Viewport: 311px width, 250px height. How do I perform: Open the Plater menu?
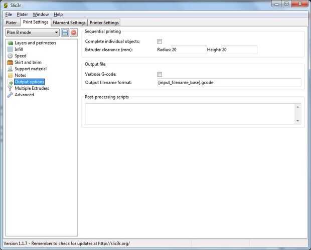tap(22, 15)
